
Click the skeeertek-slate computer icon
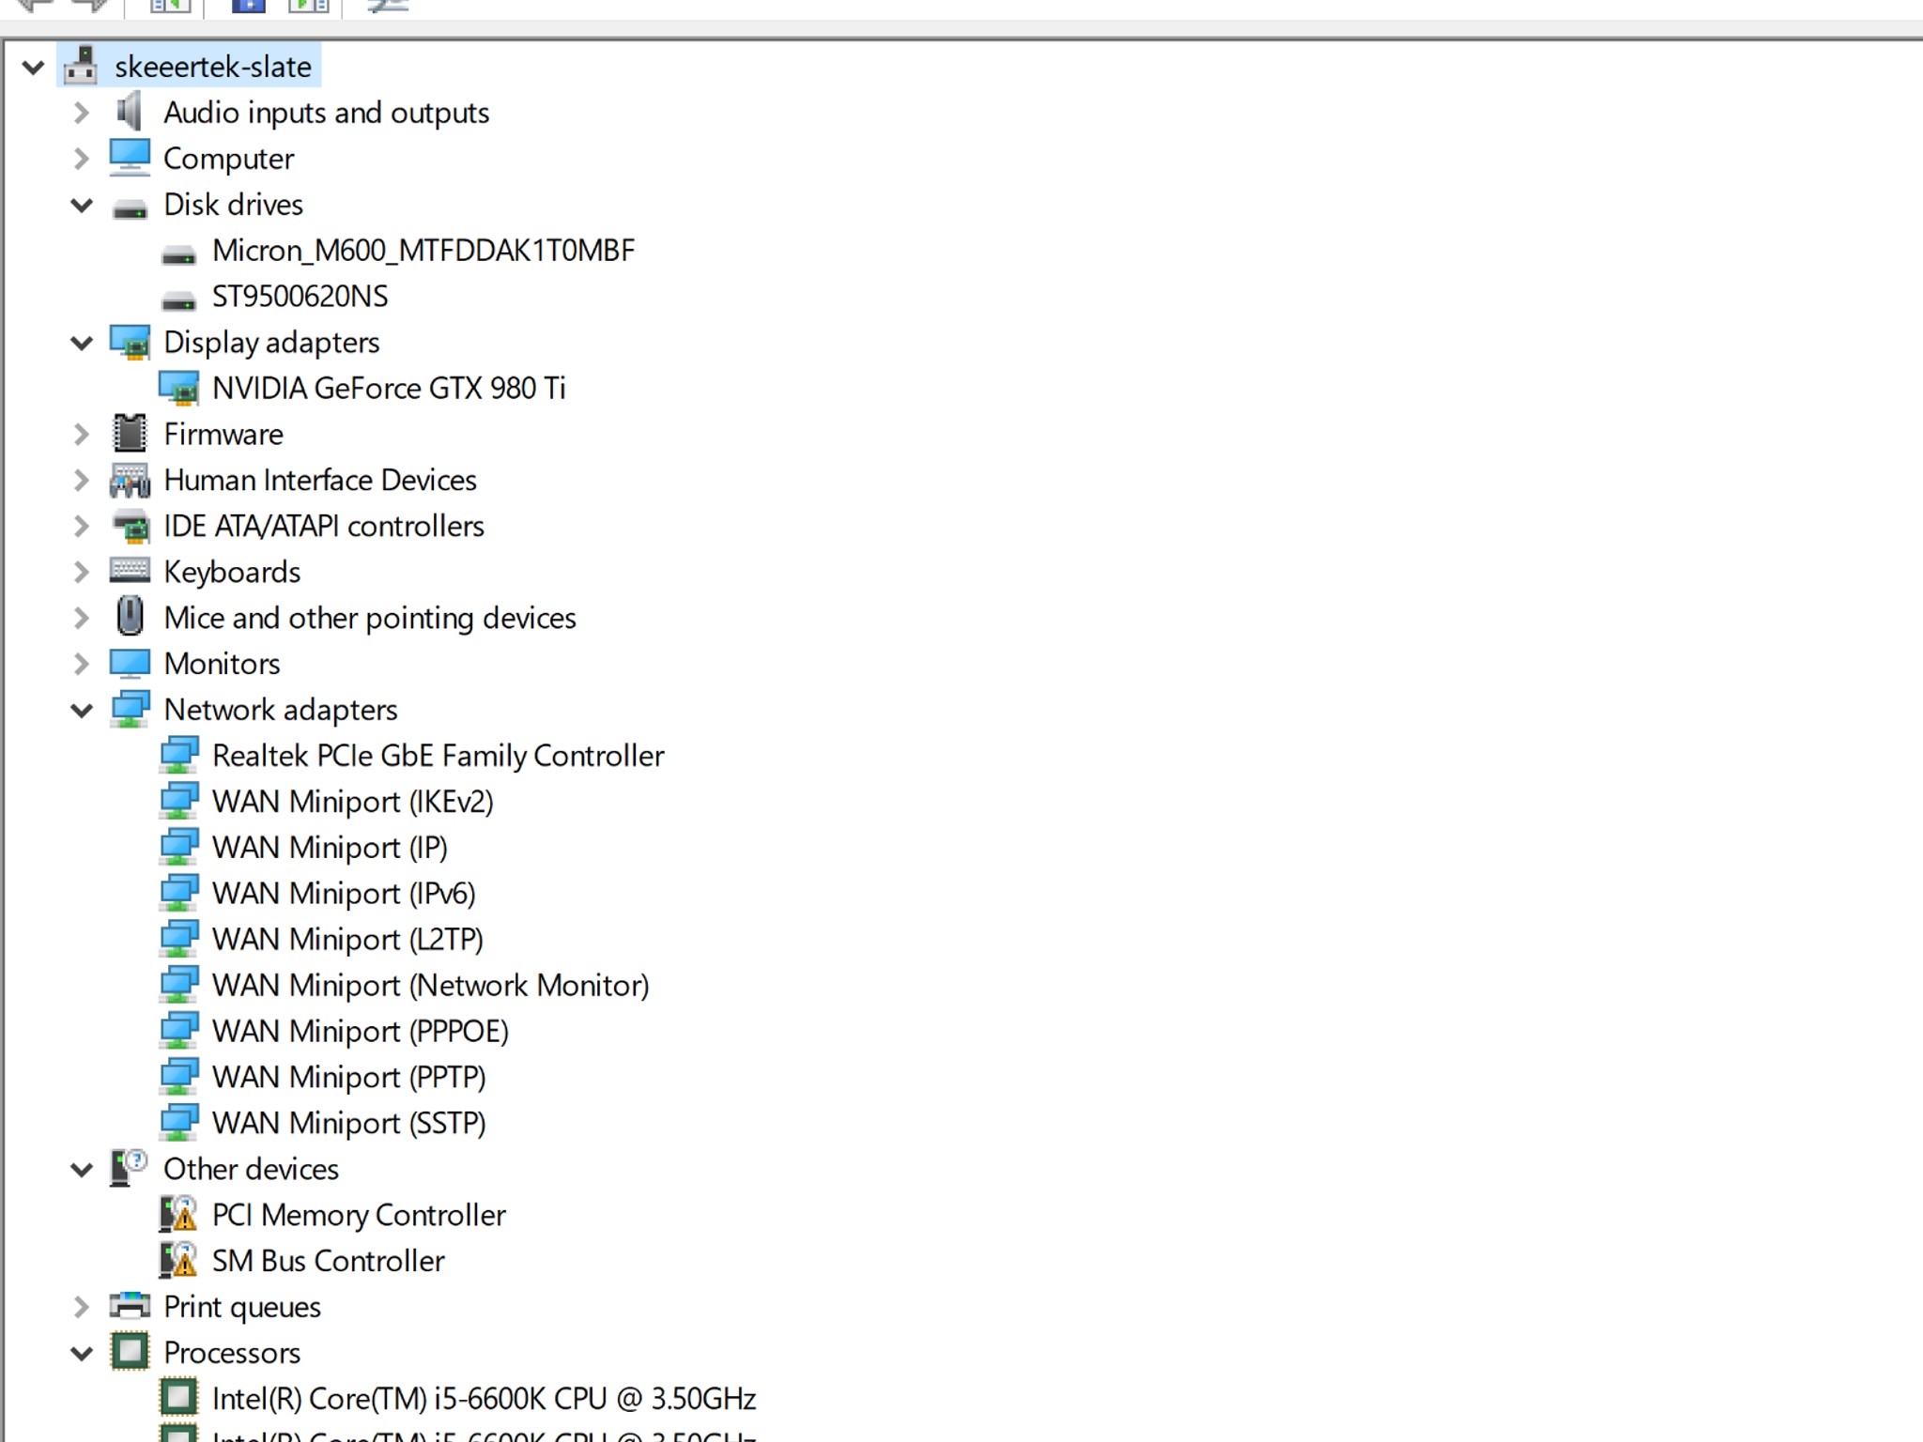tap(81, 65)
